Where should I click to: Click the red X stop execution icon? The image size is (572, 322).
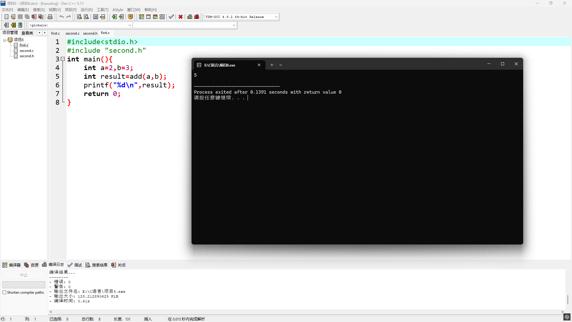[x=181, y=17]
